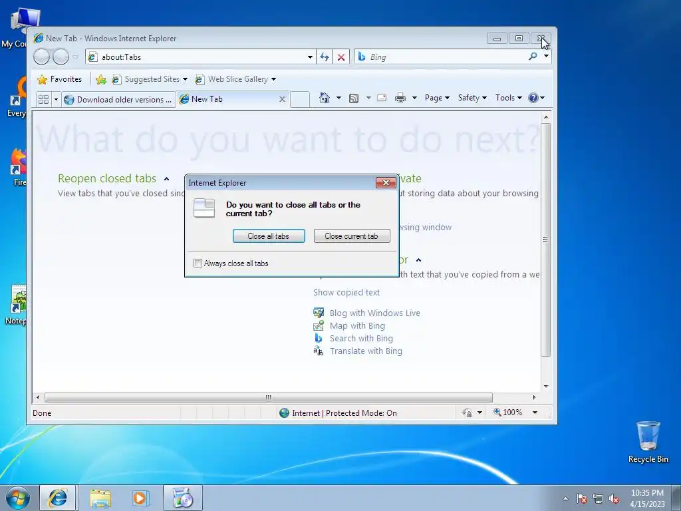The height and width of the screenshot is (511, 681).
Task: Click the red Stop icon
Action: point(341,57)
